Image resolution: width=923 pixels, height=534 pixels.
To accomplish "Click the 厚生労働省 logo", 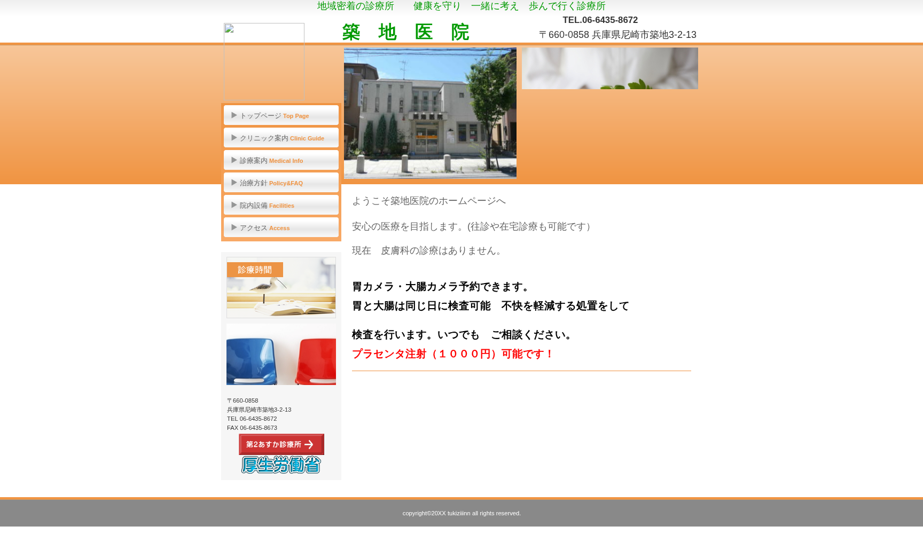I will (x=281, y=466).
